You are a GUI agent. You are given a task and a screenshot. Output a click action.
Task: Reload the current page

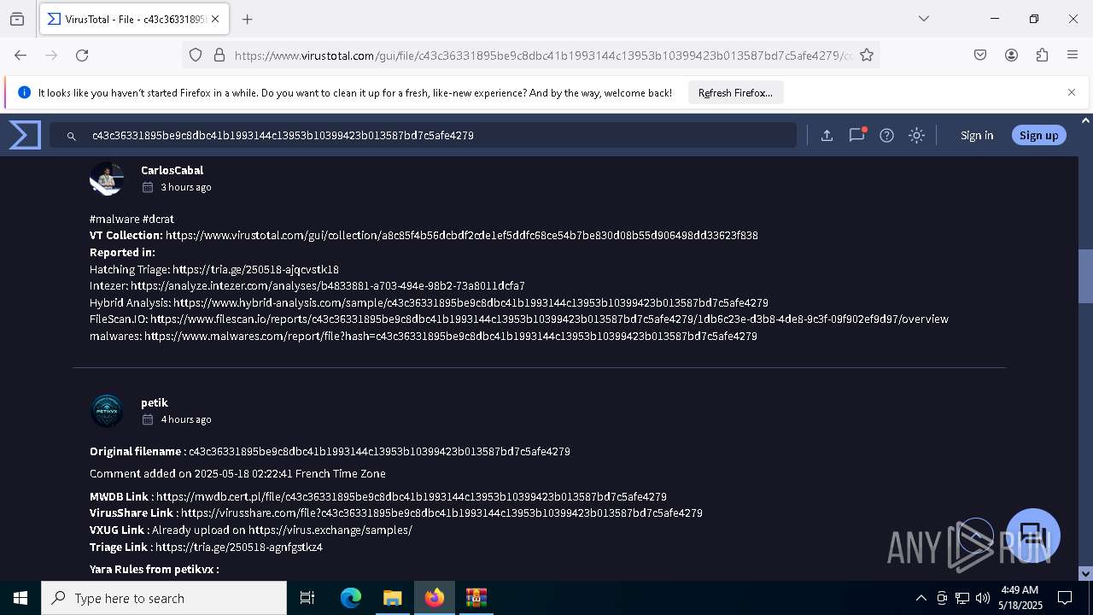[x=82, y=55]
